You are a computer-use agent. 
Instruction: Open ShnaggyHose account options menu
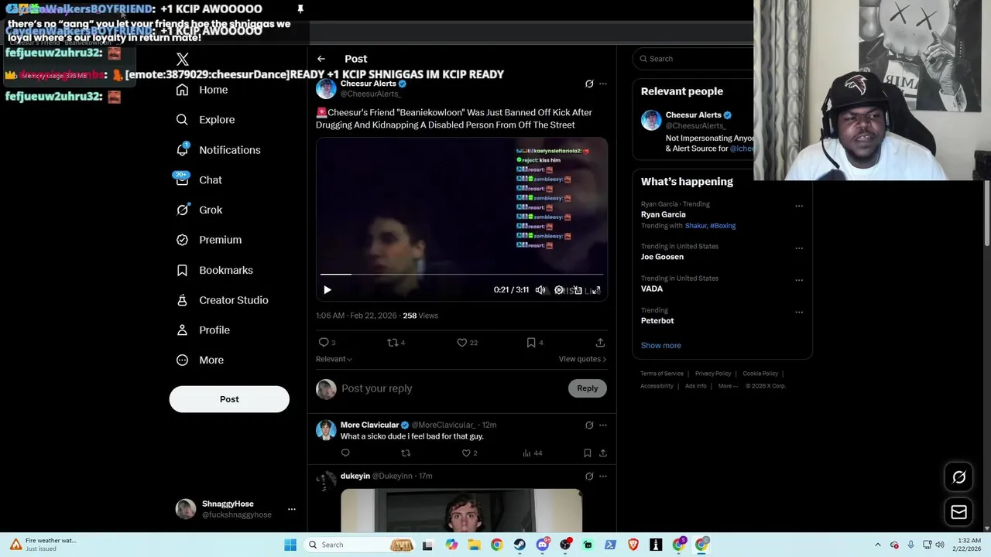click(291, 509)
